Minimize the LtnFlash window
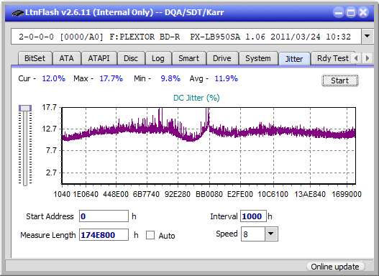This screenshot has height=276, width=379. click(x=339, y=12)
